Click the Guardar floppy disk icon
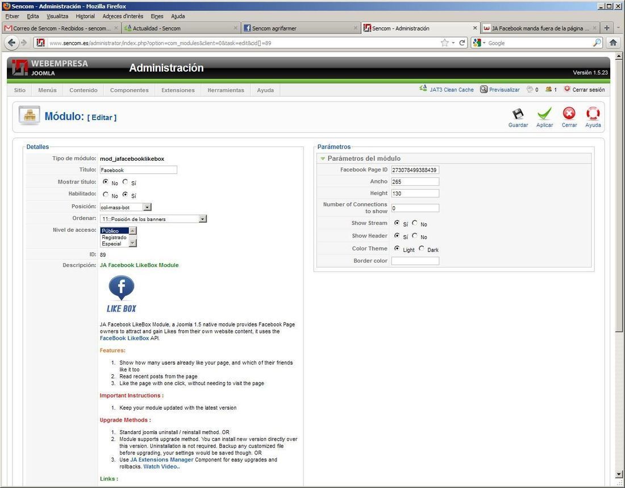 (x=518, y=114)
